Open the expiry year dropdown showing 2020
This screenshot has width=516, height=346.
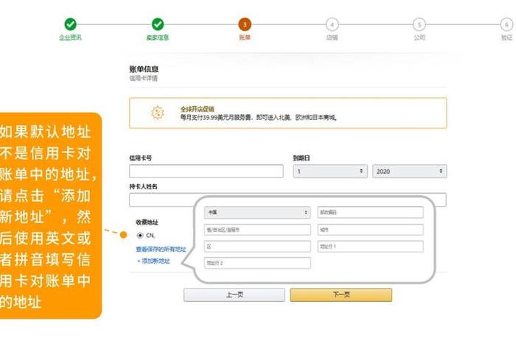pos(409,172)
